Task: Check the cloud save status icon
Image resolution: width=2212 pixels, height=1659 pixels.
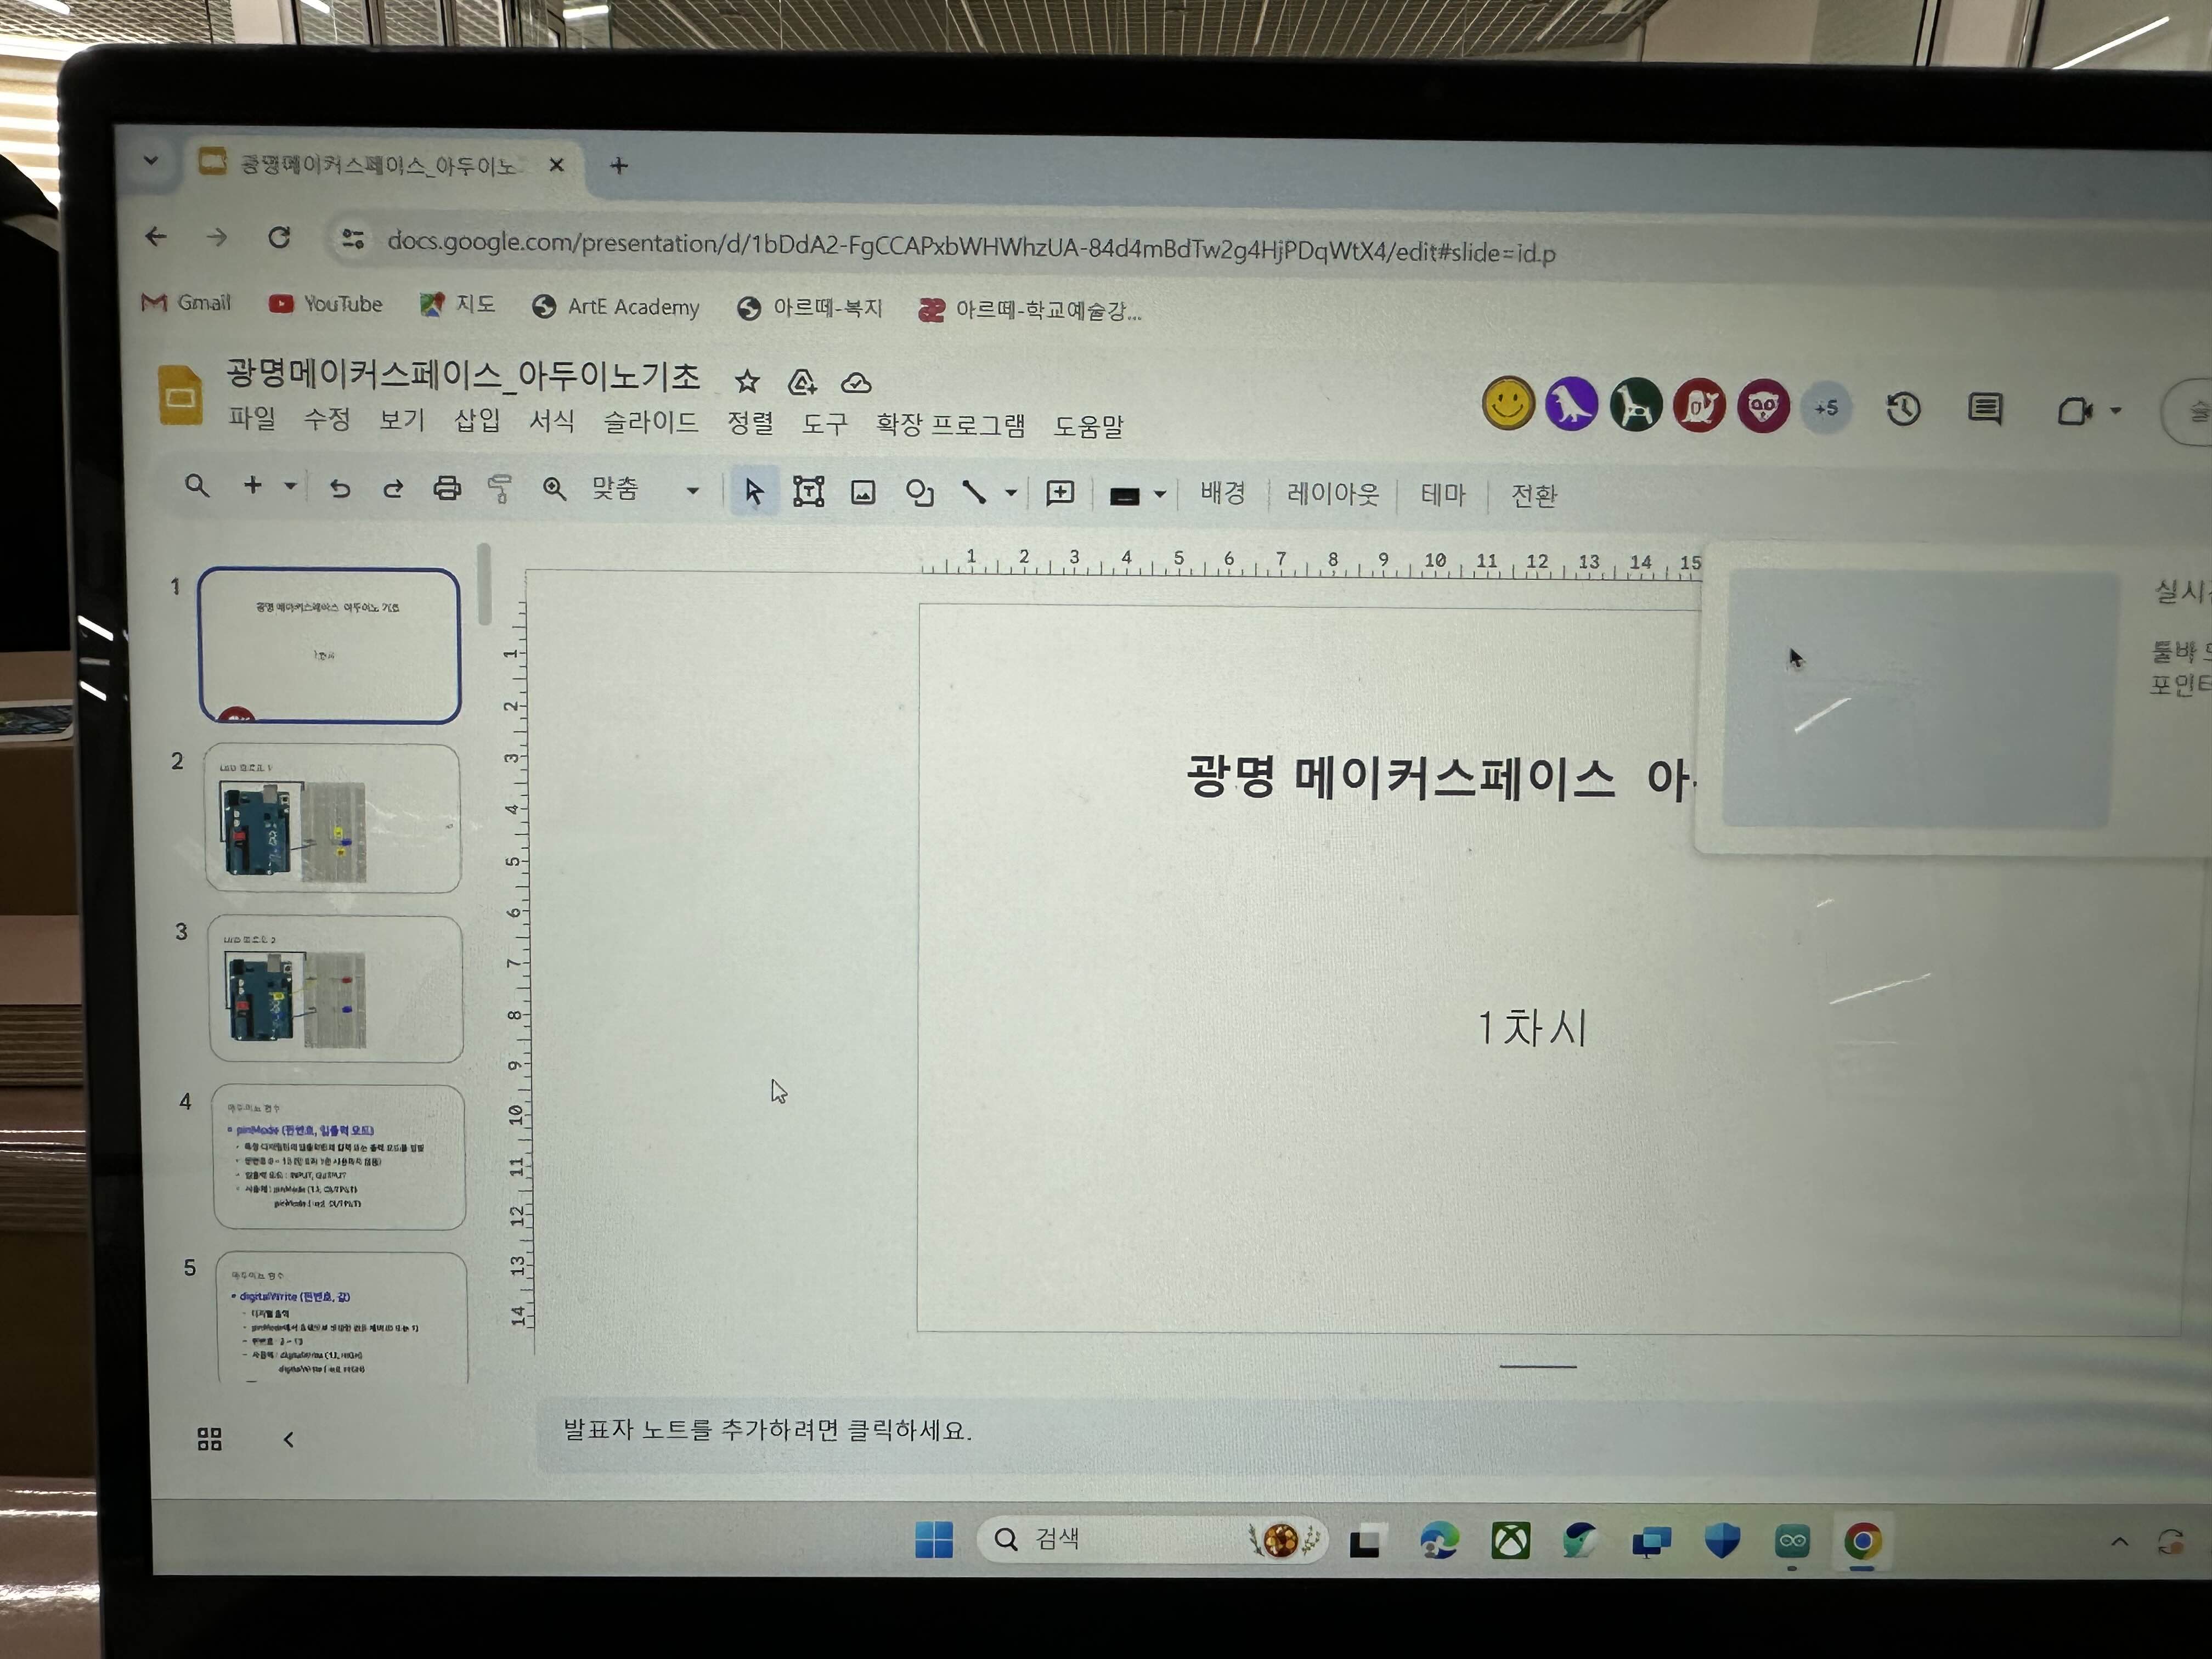Action: click(856, 383)
